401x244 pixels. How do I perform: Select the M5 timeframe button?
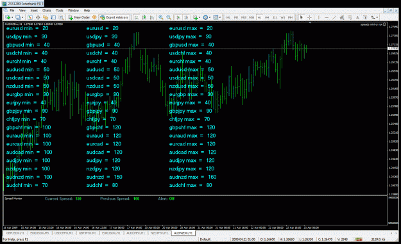(236, 17)
